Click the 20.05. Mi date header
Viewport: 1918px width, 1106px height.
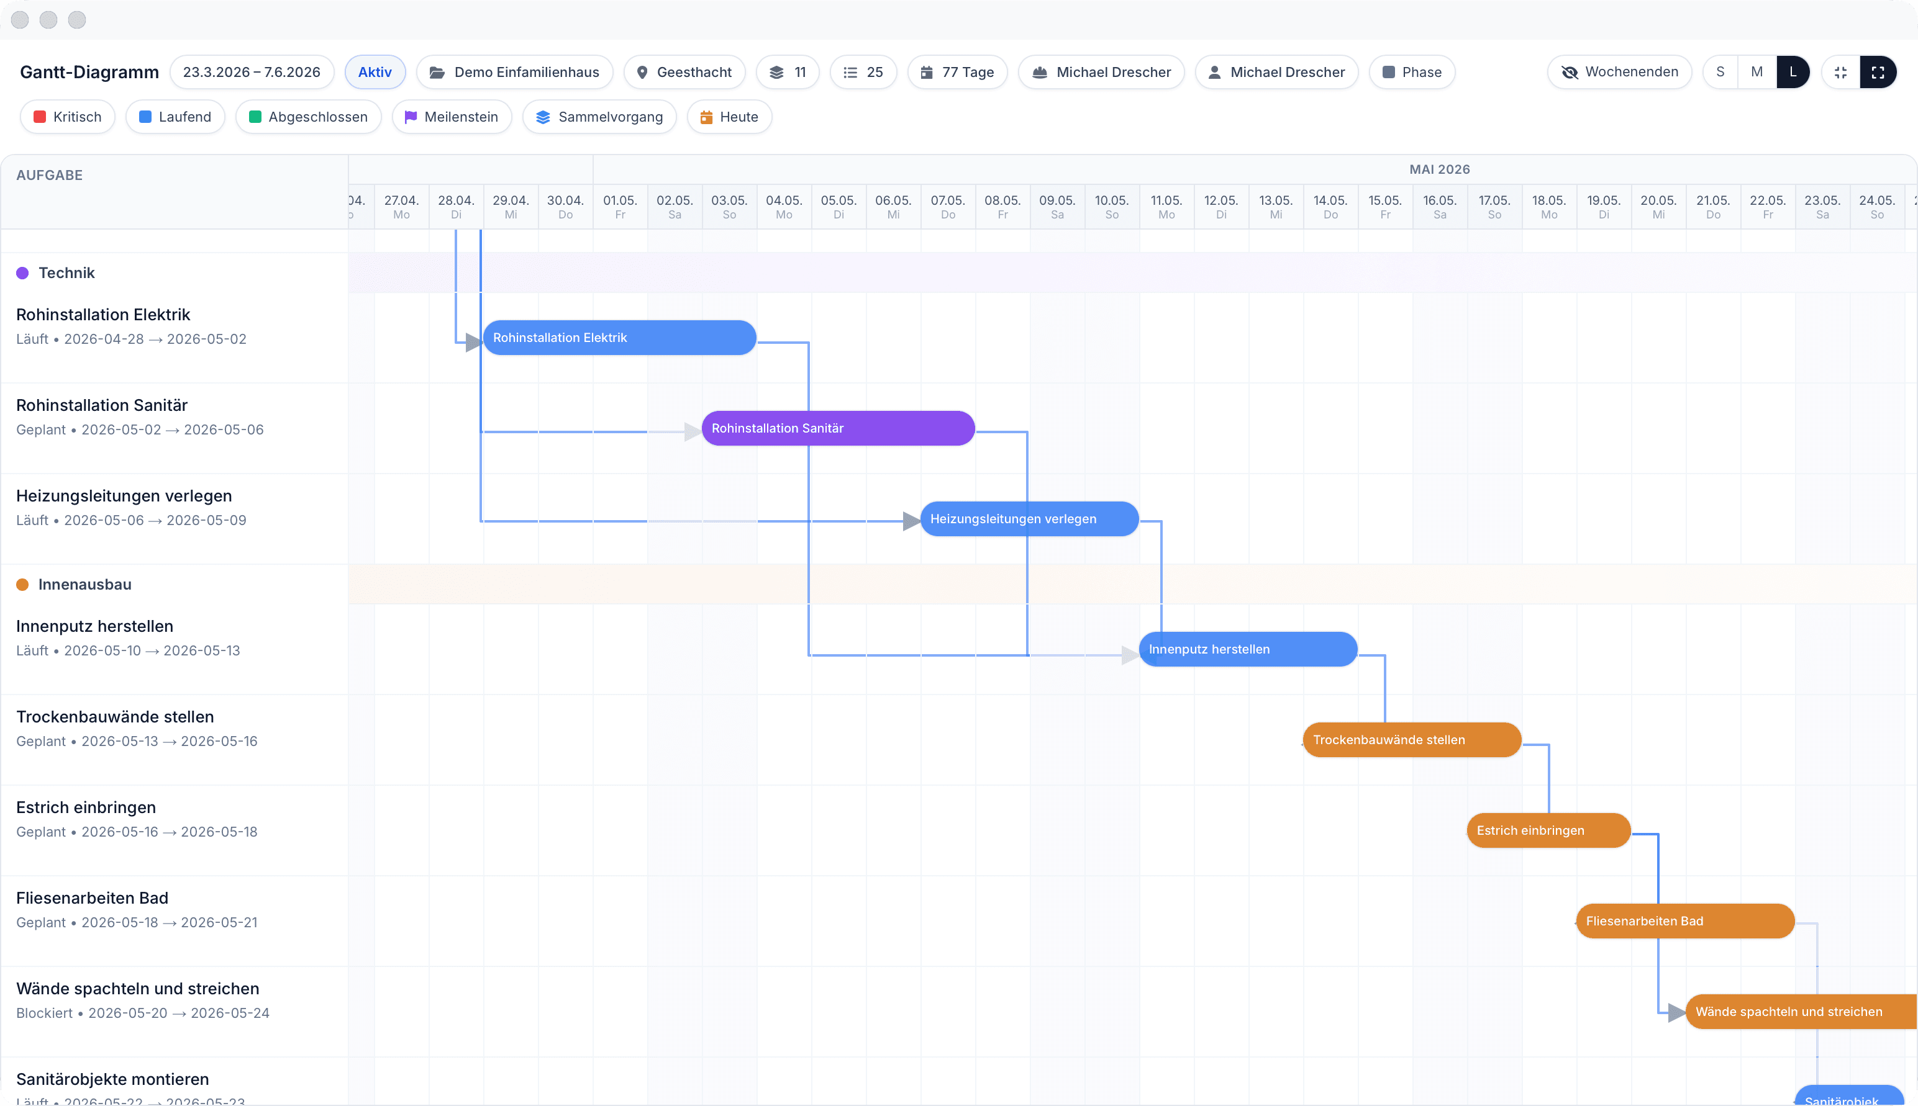[x=1658, y=207]
